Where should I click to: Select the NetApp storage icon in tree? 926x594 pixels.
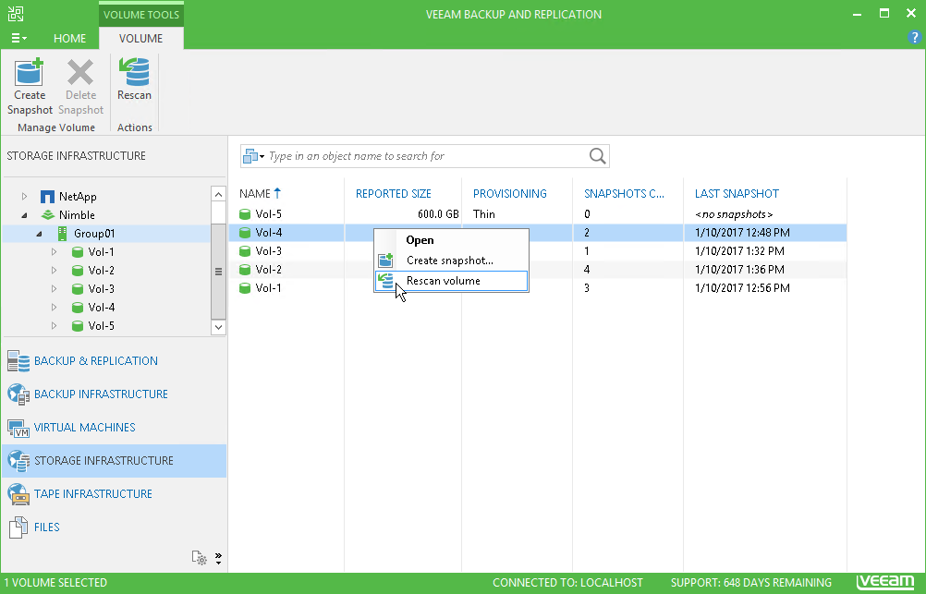(x=47, y=196)
